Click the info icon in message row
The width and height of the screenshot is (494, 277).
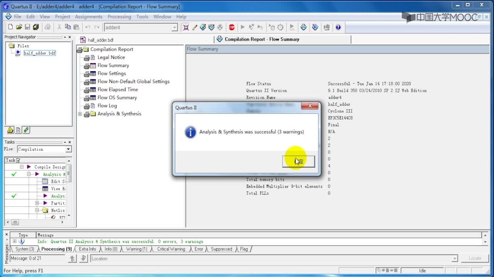pyautogui.click(x=22, y=242)
